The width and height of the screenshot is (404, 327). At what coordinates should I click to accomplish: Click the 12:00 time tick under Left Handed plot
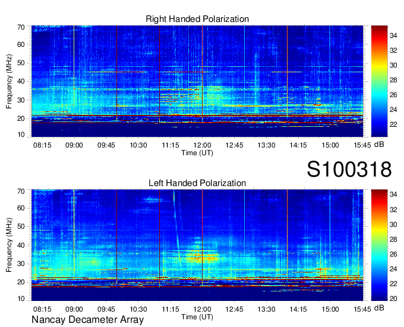point(202,309)
